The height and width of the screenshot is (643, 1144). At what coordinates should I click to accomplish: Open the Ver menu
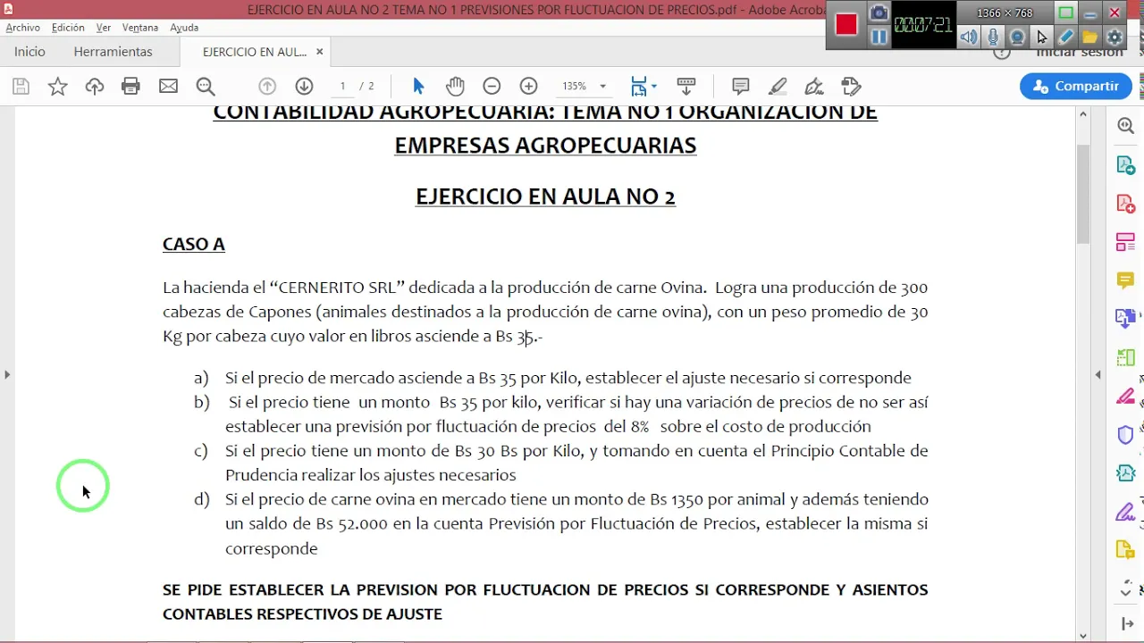click(x=104, y=28)
